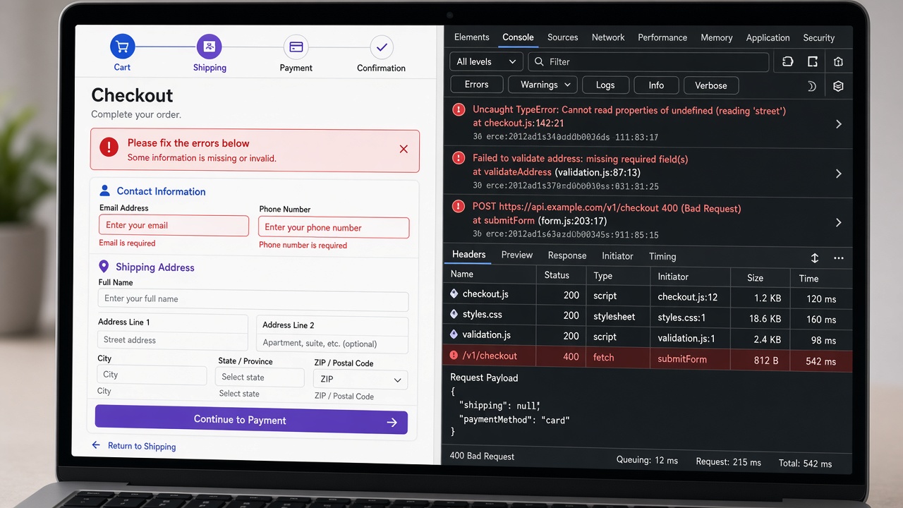Screen dimensions: 903x508
Task: Follow the Return to Shipping link
Action: pos(142,446)
